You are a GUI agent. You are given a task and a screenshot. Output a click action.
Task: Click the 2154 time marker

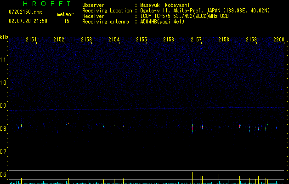tap(114, 40)
